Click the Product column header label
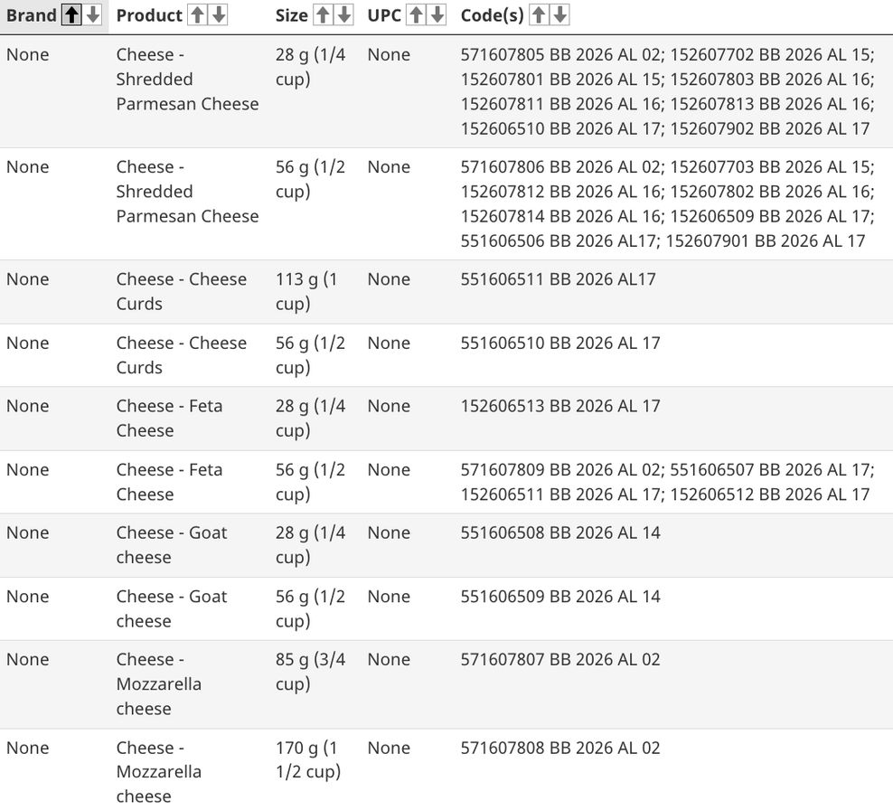Image resolution: width=893 pixels, height=810 pixels. click(149, 15)
